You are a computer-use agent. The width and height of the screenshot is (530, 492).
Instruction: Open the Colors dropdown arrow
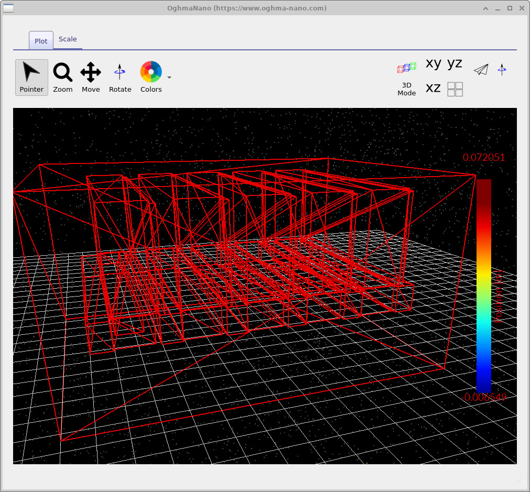169,76
